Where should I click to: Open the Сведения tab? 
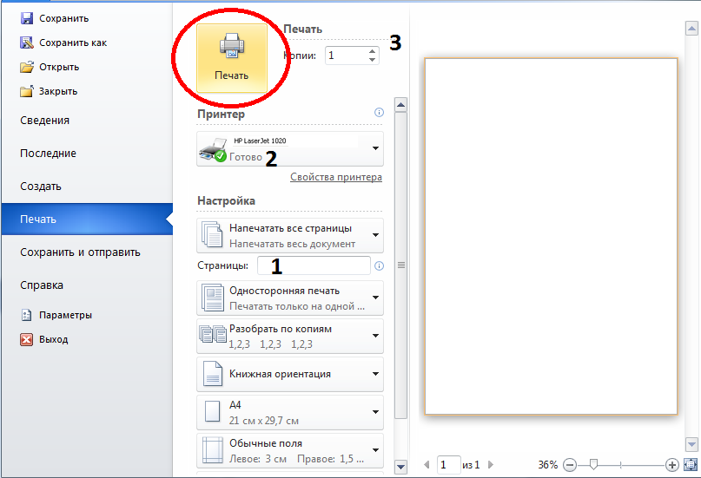44,121
